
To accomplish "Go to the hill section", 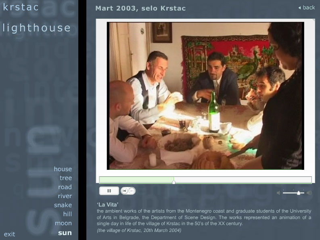I will (67, 214).
